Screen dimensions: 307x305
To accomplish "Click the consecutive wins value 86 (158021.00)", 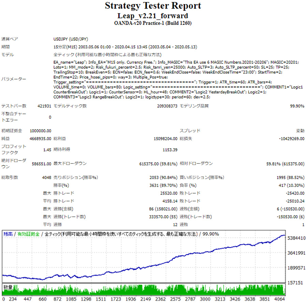I will coord(163,209).
